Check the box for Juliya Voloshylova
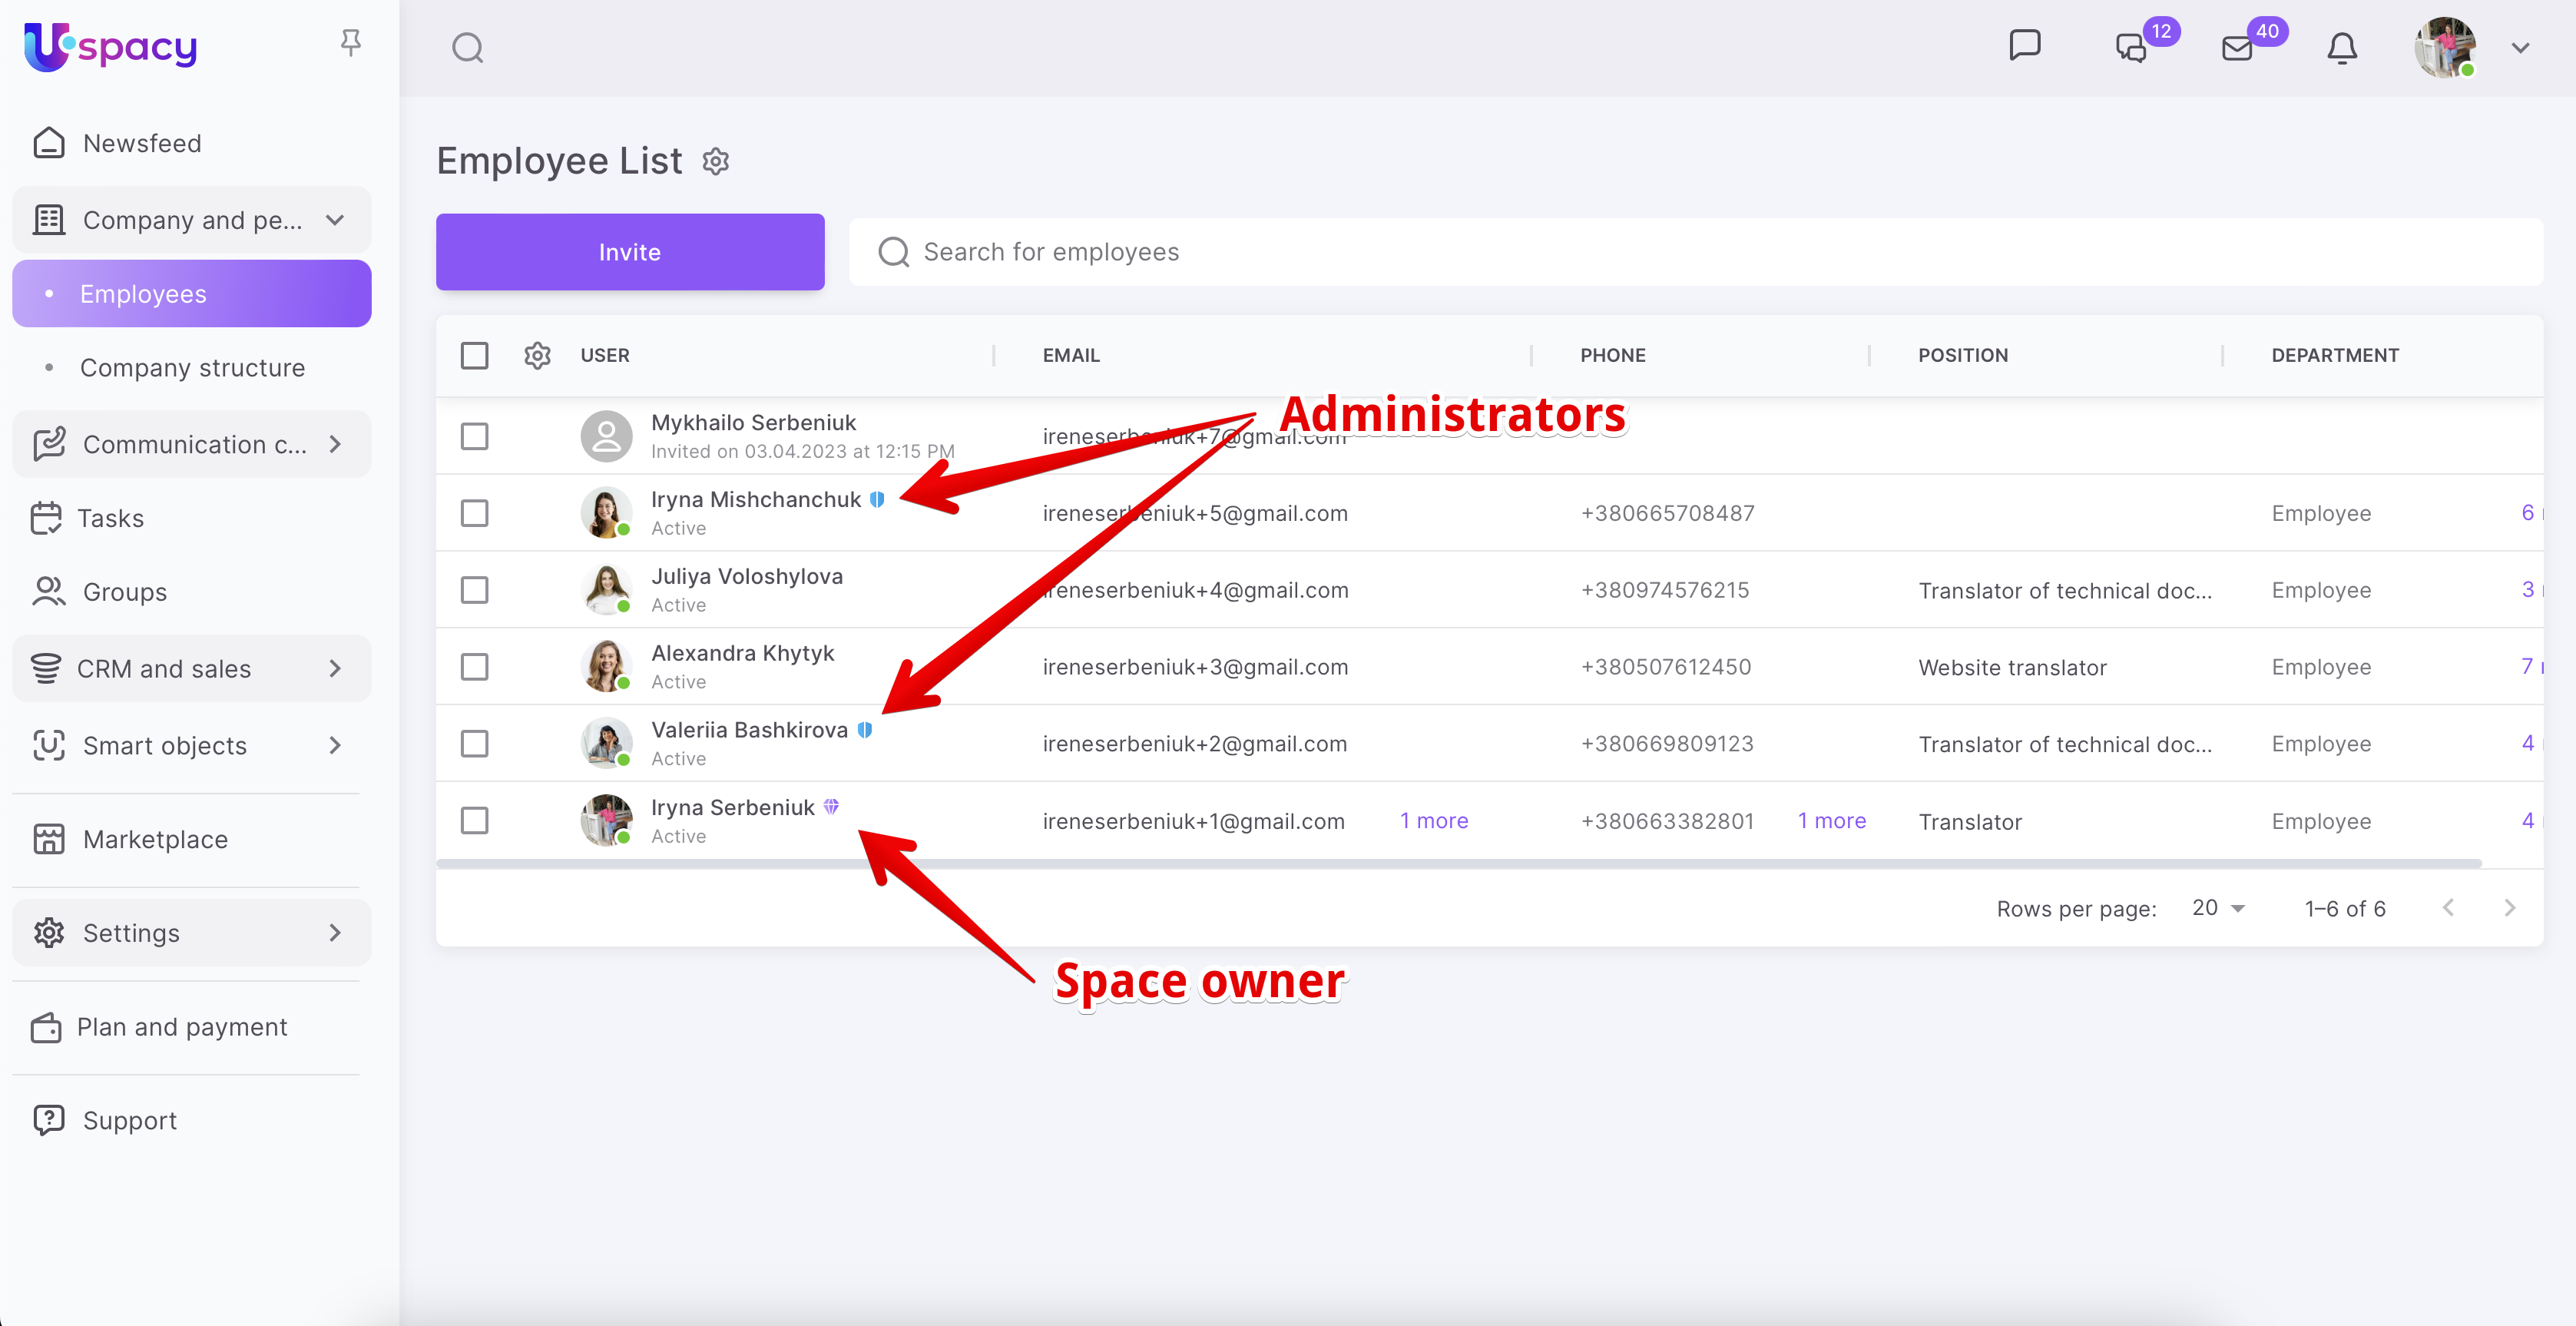 (474, 590)
